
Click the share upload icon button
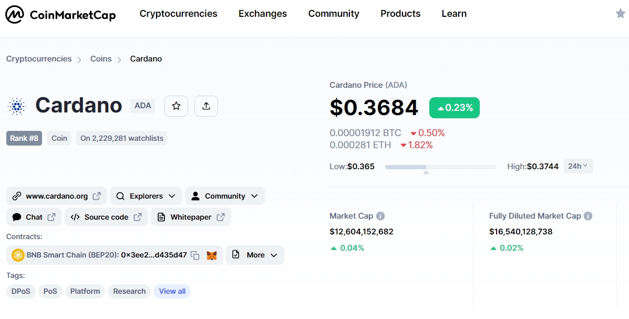[206, 106]
